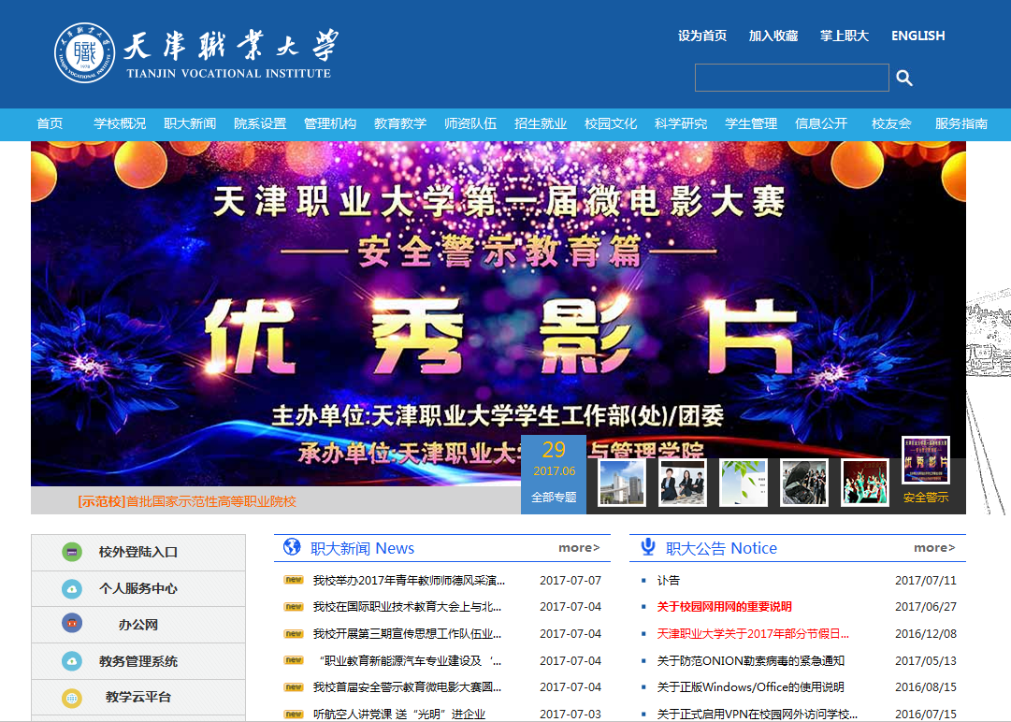The height and width of the screenshot is (722, 1011).
Task: Click into the search text box
Action: click(x=791, y=78)
